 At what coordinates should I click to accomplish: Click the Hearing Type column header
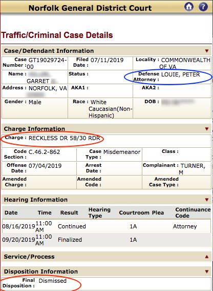coord(99,212)
